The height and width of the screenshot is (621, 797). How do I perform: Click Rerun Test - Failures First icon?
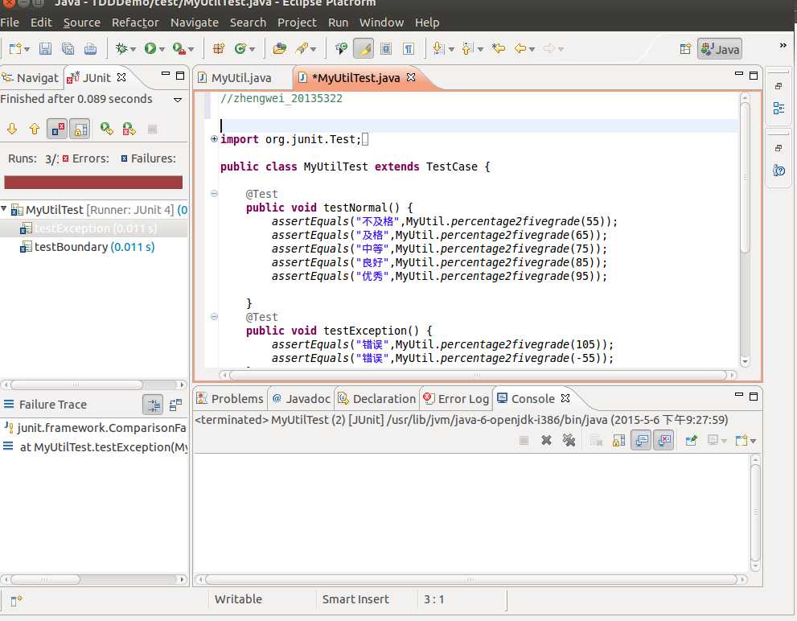click(129, 130)
